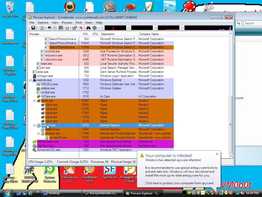Click the scrollbar down arrow
262x197 pixels.
click(231, 156)
